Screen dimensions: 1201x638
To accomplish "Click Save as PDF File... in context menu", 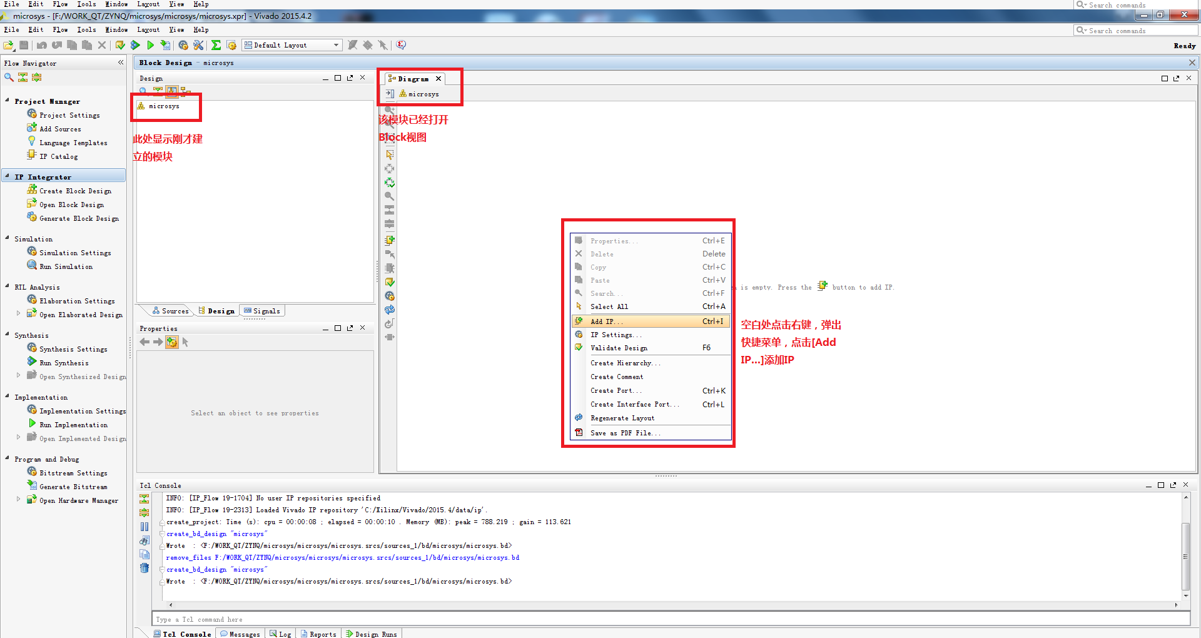I will (651, 433).
